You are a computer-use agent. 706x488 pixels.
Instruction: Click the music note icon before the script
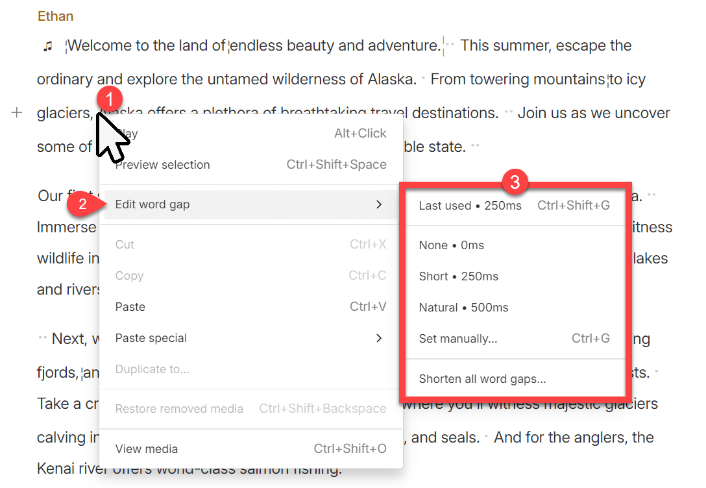[47, 45]
